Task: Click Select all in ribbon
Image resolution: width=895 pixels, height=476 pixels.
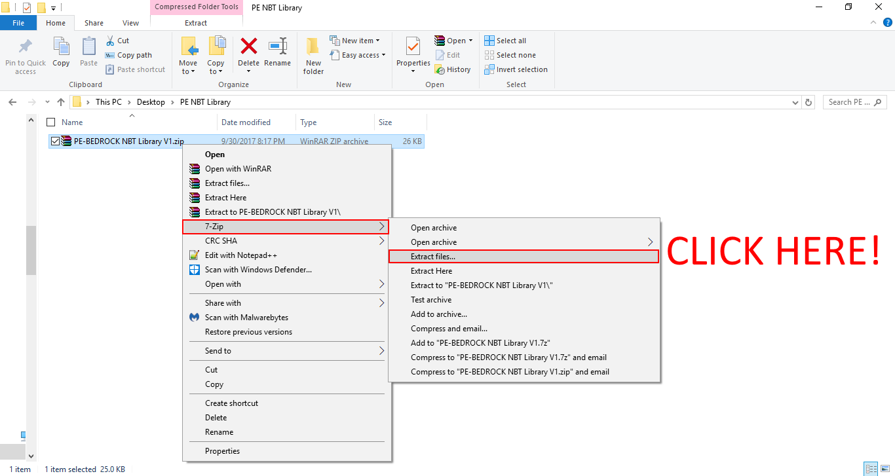Action: [x=505, y=41]
